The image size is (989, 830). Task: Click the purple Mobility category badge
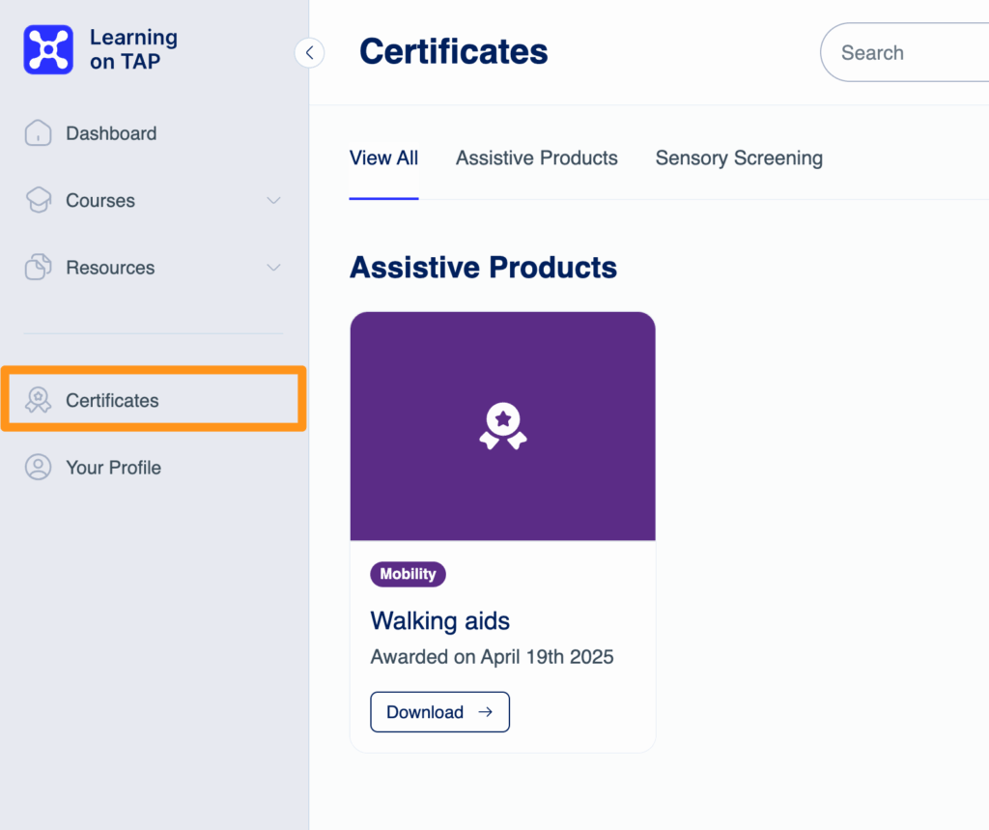coord(408,574)
